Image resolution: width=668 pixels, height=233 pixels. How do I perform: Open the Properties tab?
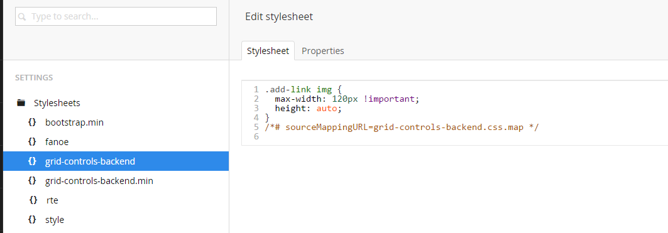click(x=322, y=51)
